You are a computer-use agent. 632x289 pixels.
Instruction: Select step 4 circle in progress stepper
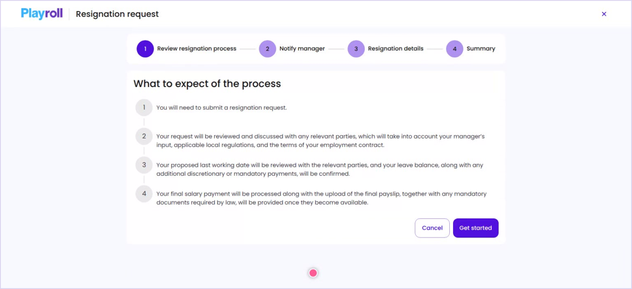(x=454, y=49)
